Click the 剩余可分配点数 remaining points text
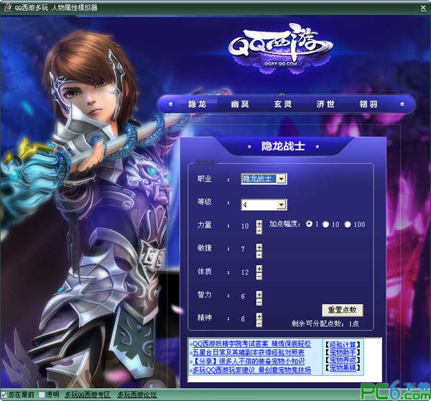This screenshot has width=431, height=401. click(325, 323)
